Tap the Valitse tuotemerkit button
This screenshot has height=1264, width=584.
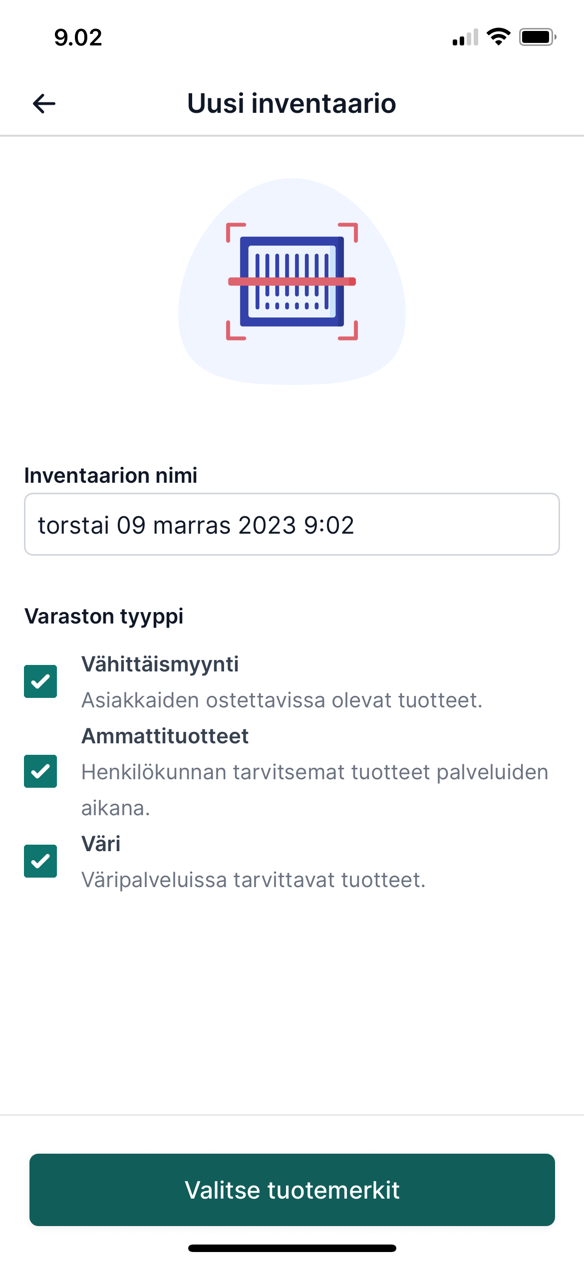[x=292, y=1190]
